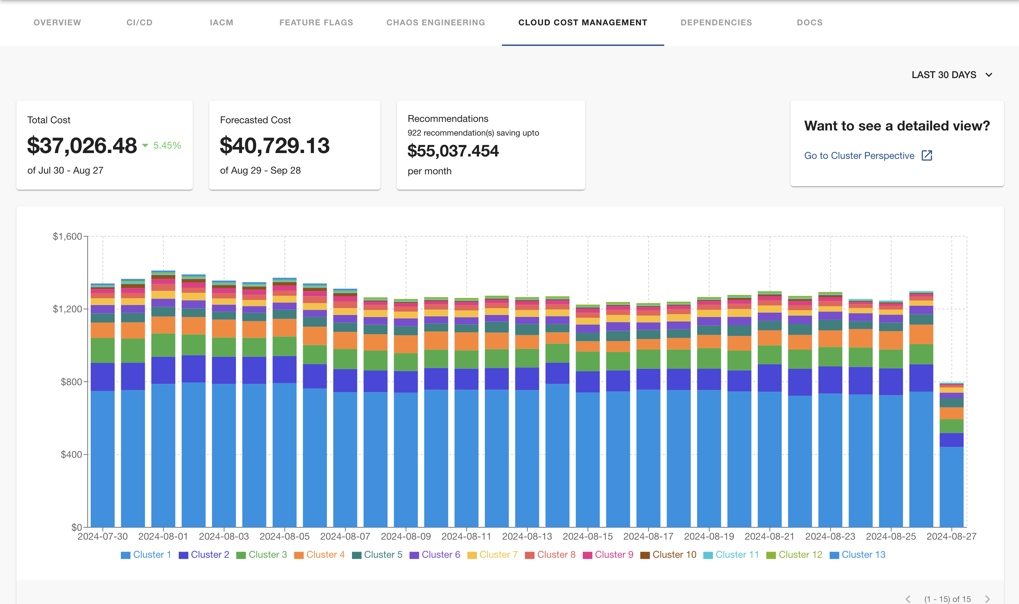Select the Feature Flags tab
This screenshot has height=604, width=1019.
click(x=316, y=23)
